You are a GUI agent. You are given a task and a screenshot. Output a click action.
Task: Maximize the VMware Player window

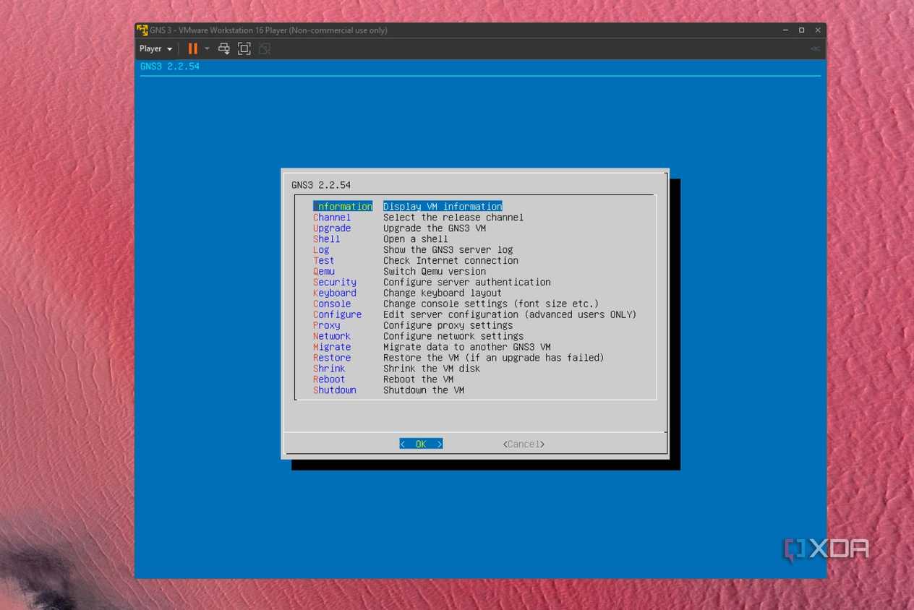[801, 30]
